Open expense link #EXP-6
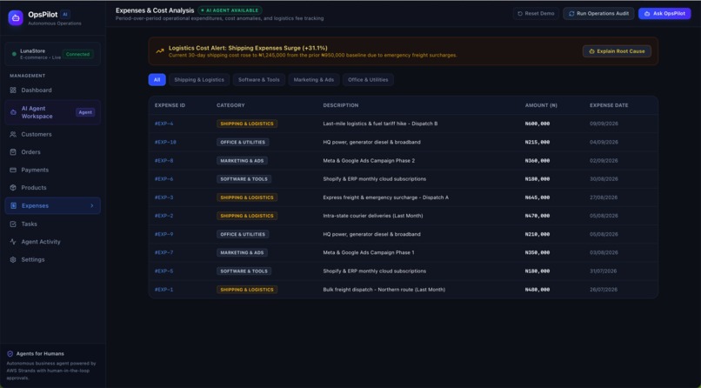 tap(164, 179)
